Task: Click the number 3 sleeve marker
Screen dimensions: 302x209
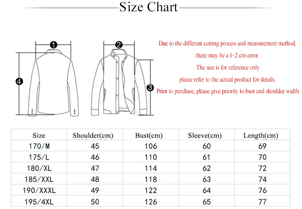Action: [150, 88]
